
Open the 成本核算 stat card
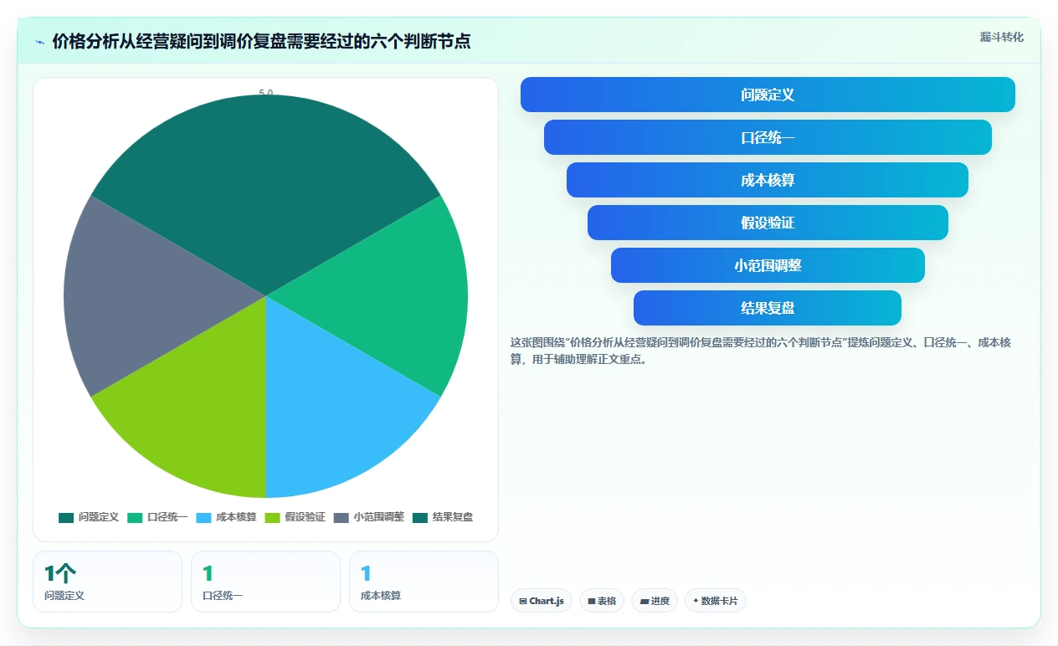coord(424,582)
